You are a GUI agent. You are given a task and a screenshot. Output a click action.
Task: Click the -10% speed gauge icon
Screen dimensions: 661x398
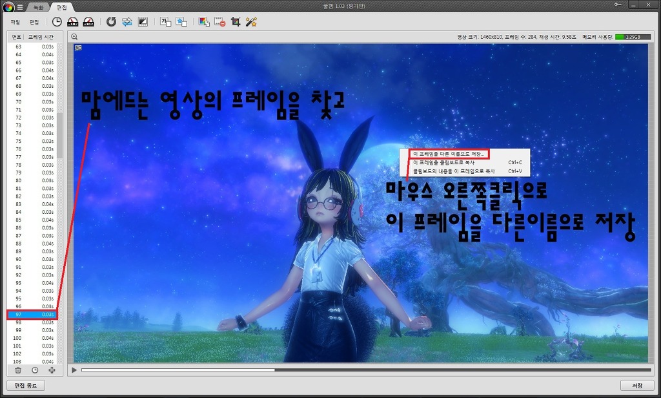(x=72, y=22)
